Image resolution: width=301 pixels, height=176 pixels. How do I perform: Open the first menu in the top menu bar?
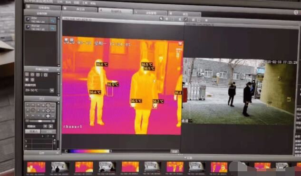pos(60,2)
